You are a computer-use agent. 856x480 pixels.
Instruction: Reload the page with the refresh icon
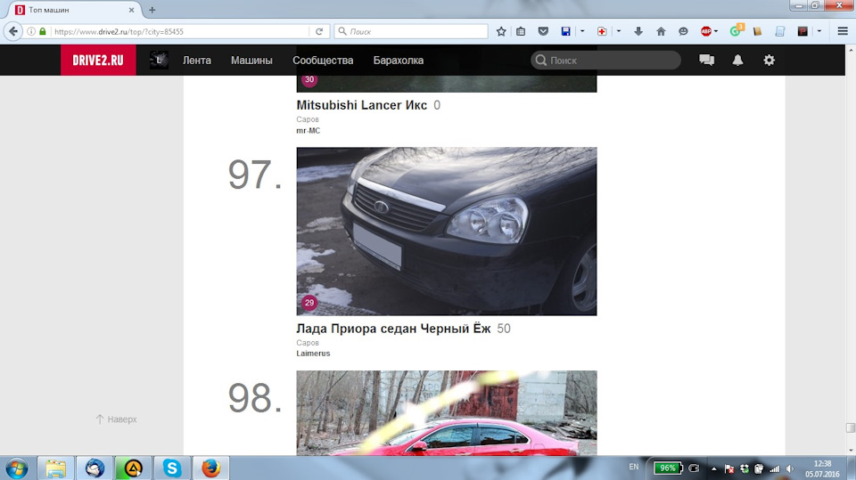tap(319, 32)
